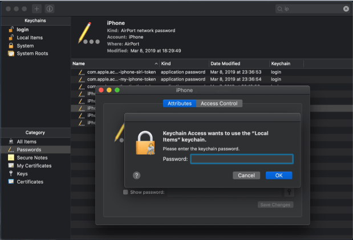Viewport: 353px width, 240px height.
Task: Click OK to confirm keychain password
Action: point(279,176)
